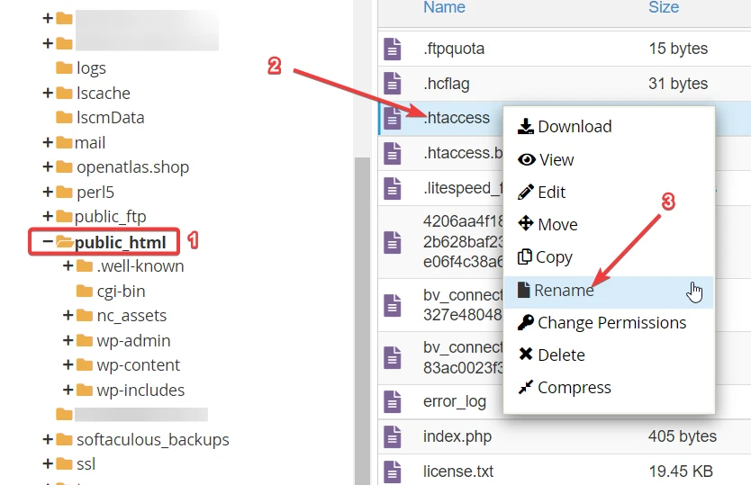
Task: Click the lscmData folder icon
Action: [x=64, y=117]
